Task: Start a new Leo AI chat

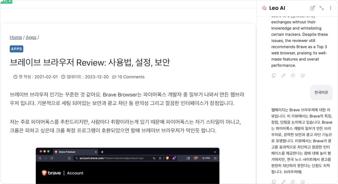Action: tap(312, 8)
